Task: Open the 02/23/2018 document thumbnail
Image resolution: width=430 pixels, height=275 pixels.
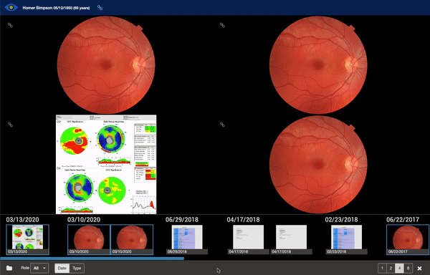Action: coord(346,240)
